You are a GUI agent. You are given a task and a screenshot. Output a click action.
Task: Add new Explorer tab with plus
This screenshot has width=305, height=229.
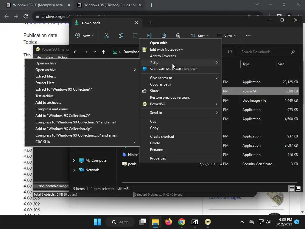(150, 23)
